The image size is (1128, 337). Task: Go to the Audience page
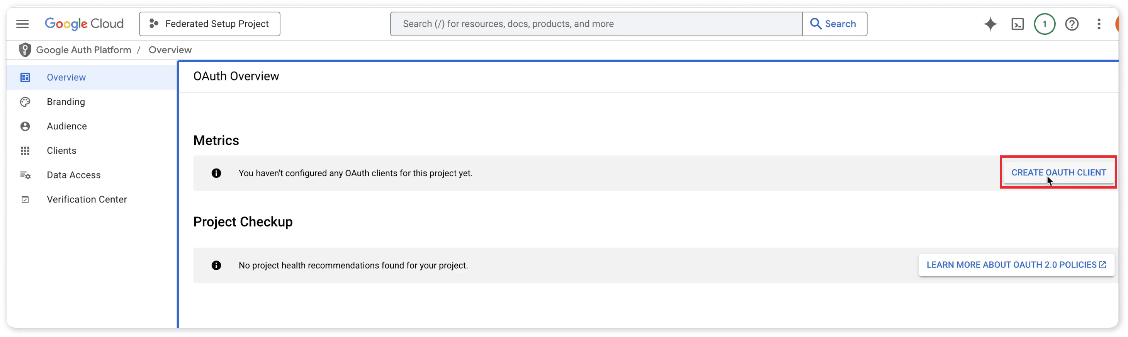66,126
